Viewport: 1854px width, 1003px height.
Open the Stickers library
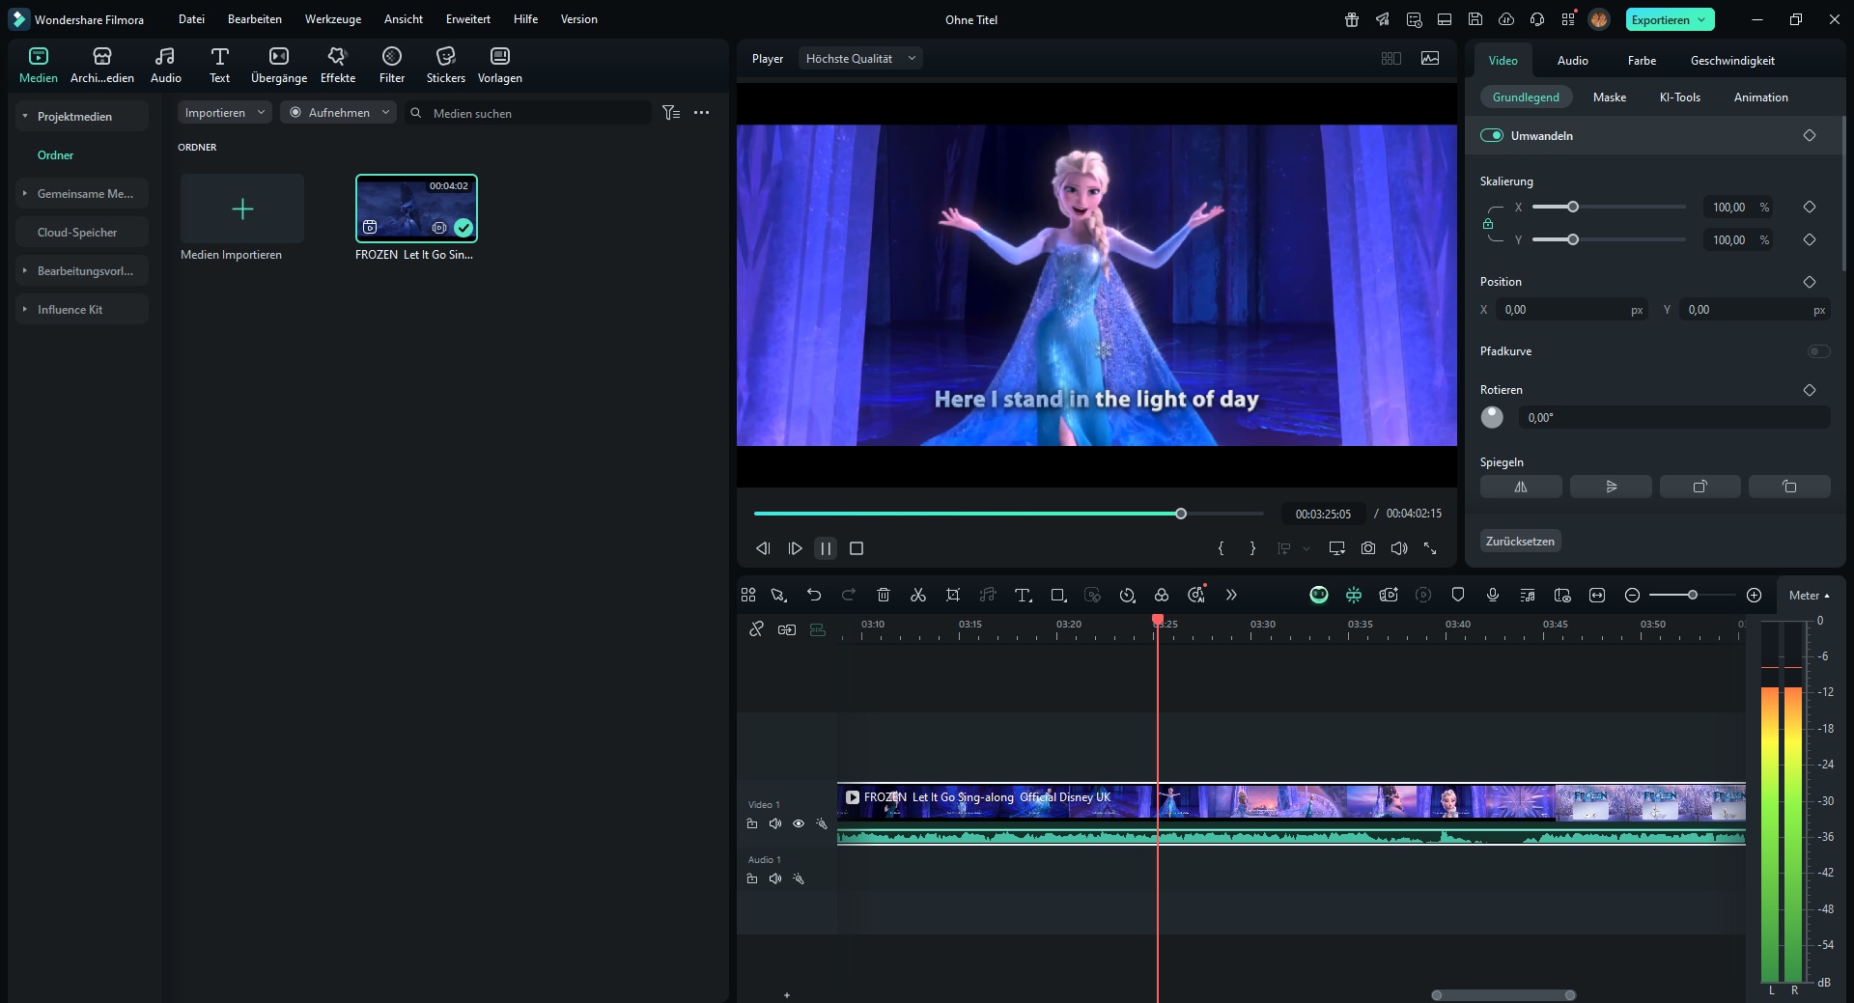tap(445, 65)
